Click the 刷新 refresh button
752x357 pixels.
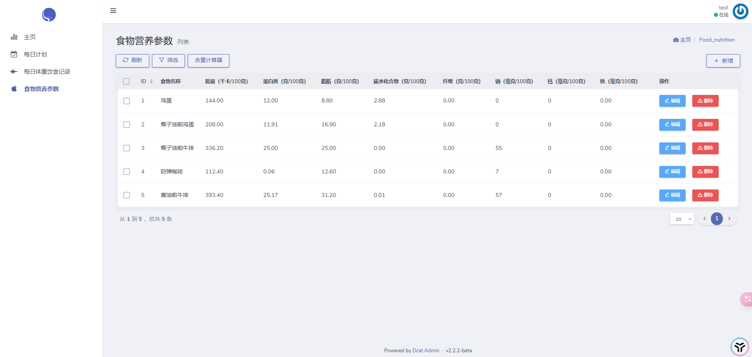tap(132, 60)
